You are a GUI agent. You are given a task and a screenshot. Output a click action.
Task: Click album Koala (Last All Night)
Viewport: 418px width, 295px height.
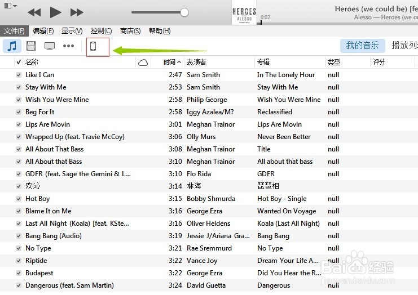pyautogui.click(x=288, y=224)
